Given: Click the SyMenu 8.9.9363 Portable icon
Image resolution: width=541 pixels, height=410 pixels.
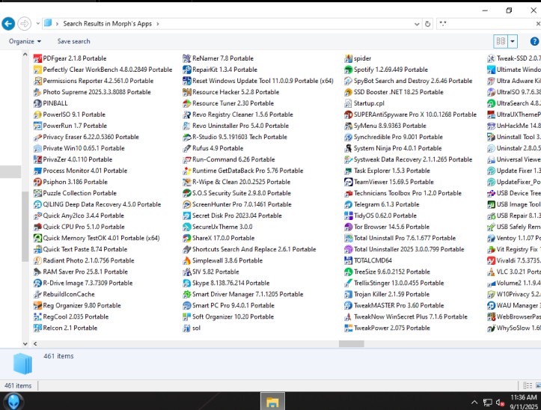Looking at the screenshot, I should (x=348, y=126).
